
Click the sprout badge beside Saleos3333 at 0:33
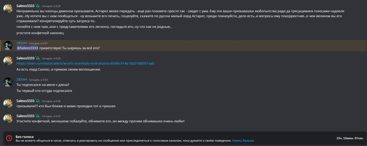point(38,58)
